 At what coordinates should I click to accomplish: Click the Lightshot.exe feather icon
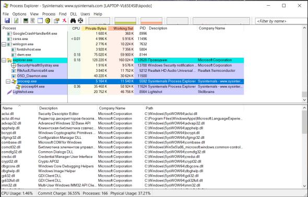[x=9, y=92]
